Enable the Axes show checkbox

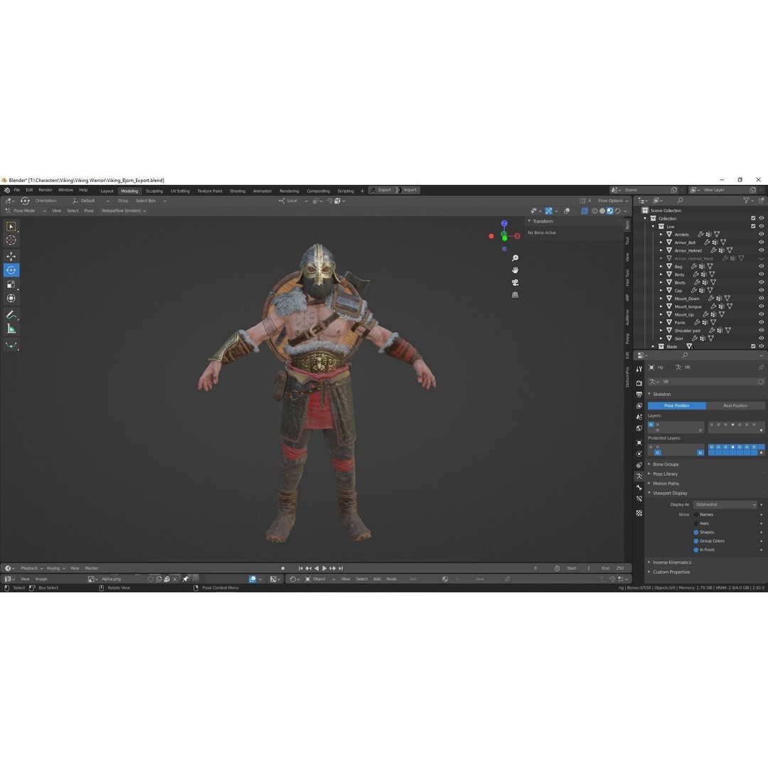[x=696, y=523]
